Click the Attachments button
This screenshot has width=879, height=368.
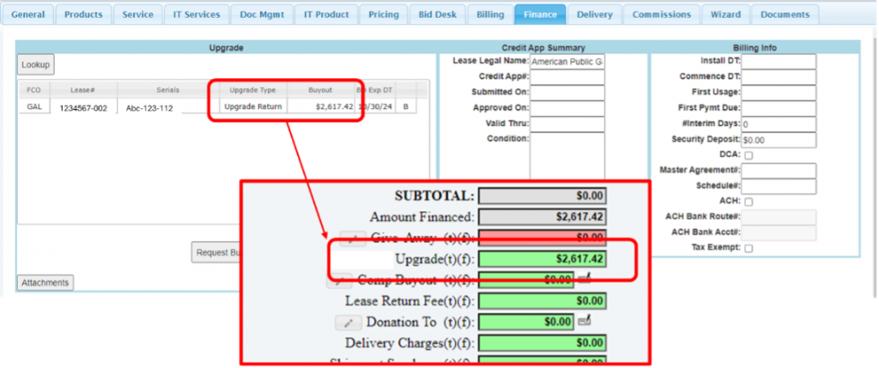click(x=45, y=282)
